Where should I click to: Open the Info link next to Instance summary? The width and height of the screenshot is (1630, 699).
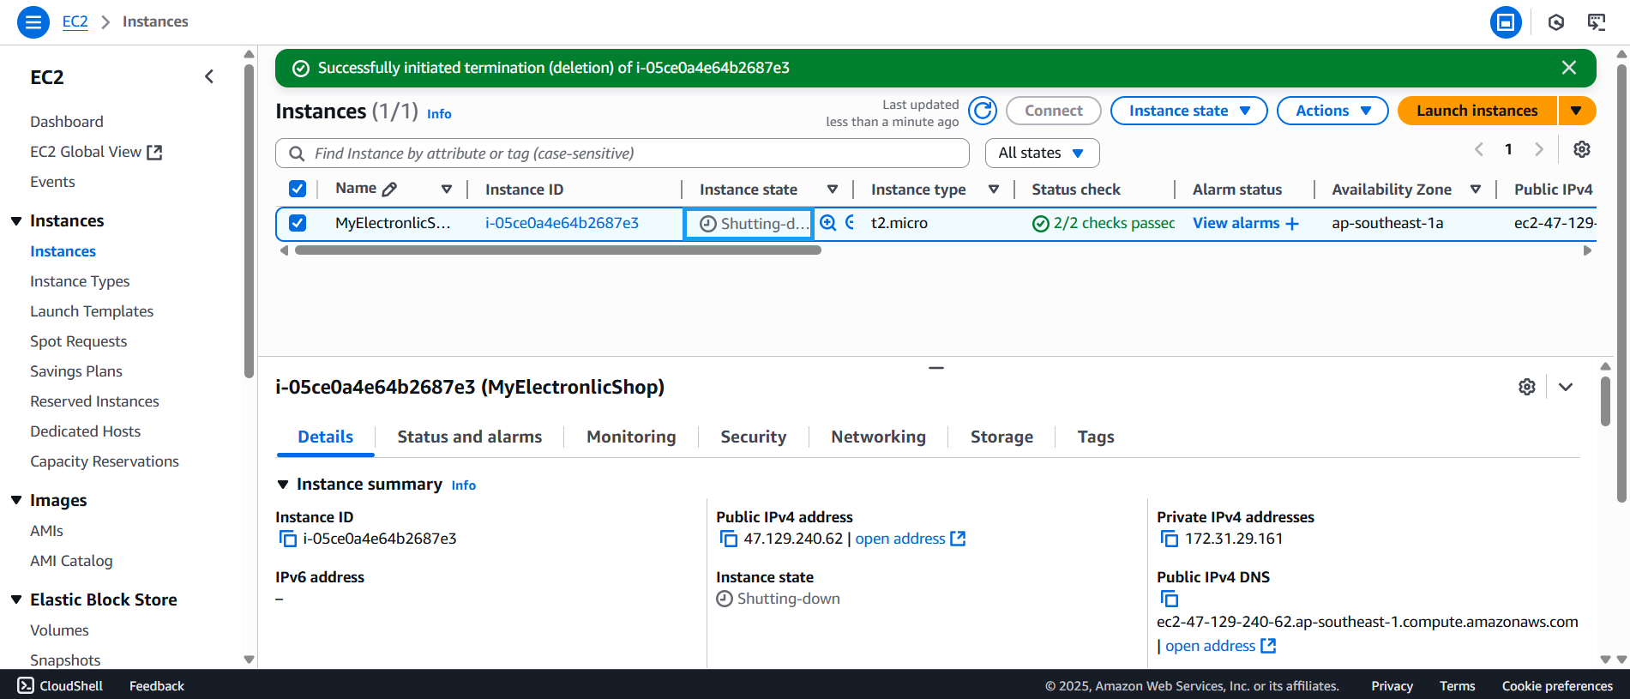(x=464, y=485)
